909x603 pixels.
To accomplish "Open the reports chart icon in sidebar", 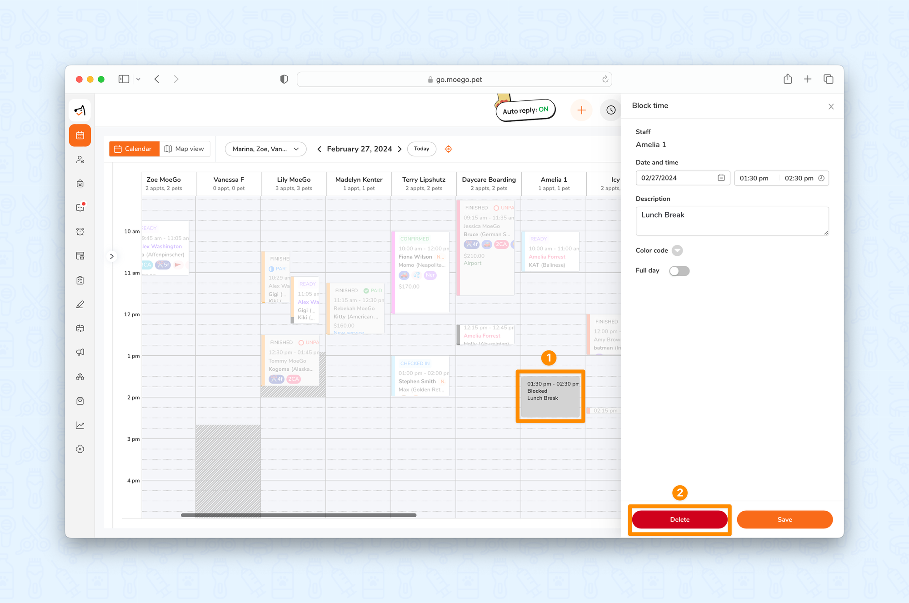I will pos(80,425).
